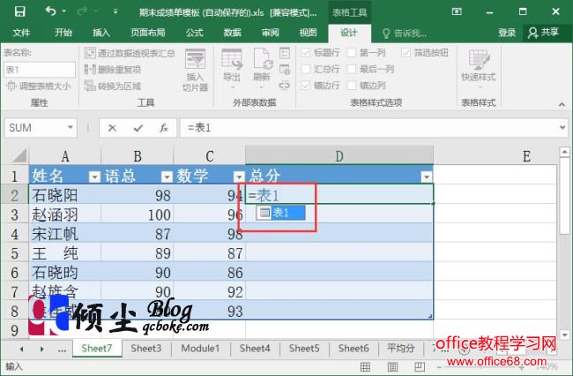
Task: Click 转换为区域 convert to range
Action: [113, 86]
